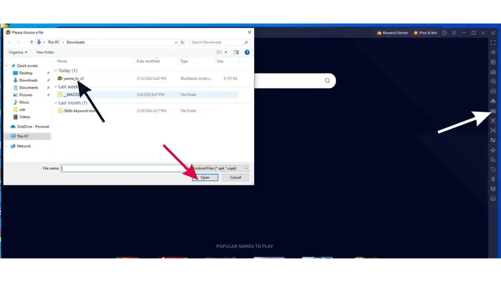This screenshot has width=501, height=282.
Task: Open BlueStacks hamburger menu
Action: click(454, 33)
